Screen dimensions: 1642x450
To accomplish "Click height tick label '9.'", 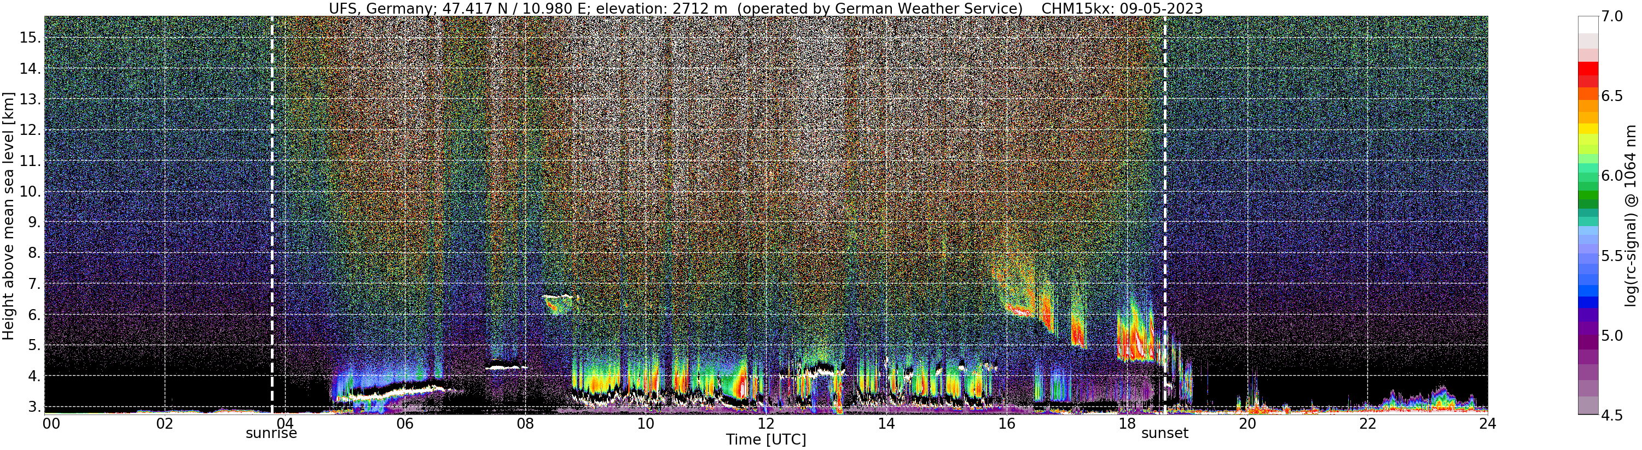I will 34,222.
